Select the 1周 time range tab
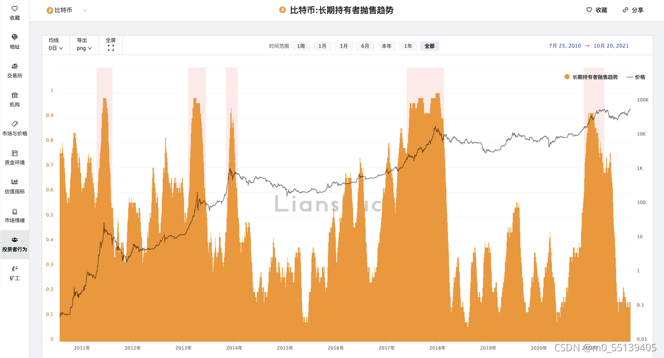 (300, 46)
